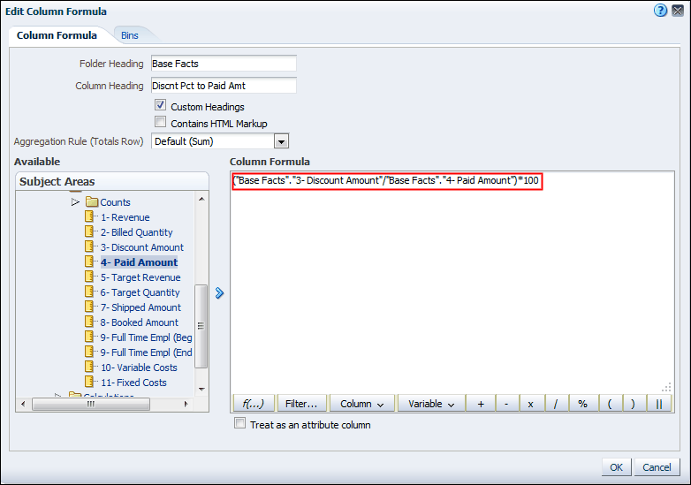
Task: Select 2- Billed Quantity column
Action: tap(137, 232)
